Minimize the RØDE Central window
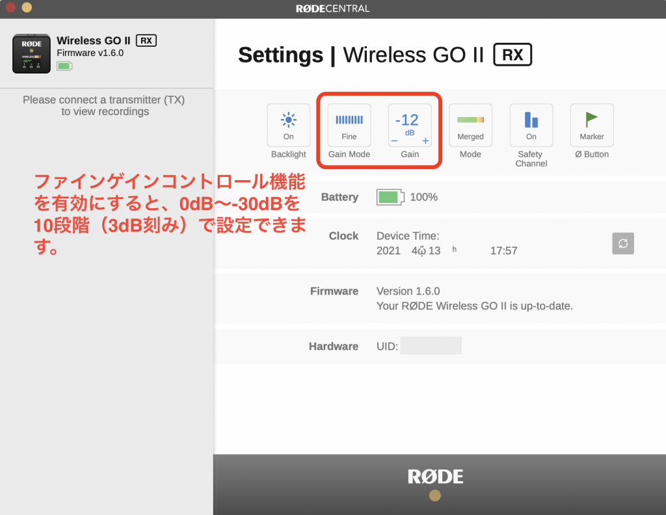Image resolution: width=666 pixels, height=515 pixels. click(27, 7)
